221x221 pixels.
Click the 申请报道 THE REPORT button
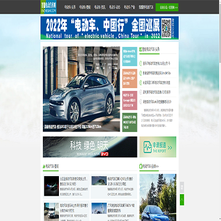click(x=158, y=147)
